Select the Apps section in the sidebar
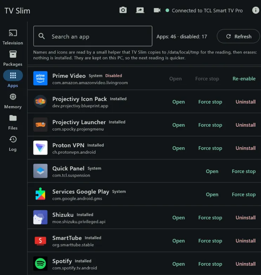This screenshot has width=261, height=275. pyautogui.click(x=13, y=79)
